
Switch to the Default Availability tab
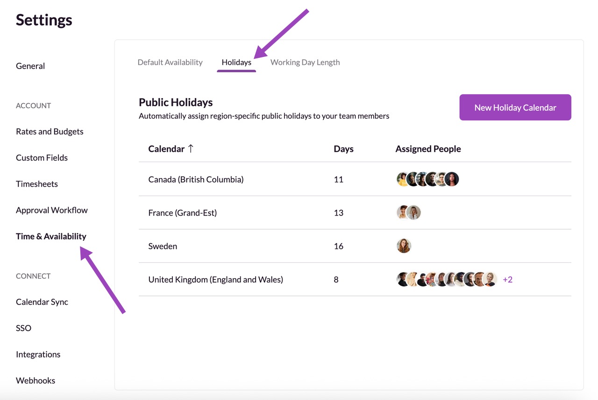[170, 62]
